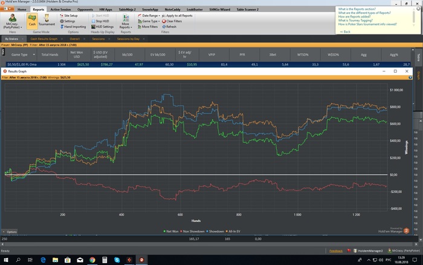Click the Clear Filters icon
Image resolution: width=423 pixels, height=265 pixels.
coord(164,21)
